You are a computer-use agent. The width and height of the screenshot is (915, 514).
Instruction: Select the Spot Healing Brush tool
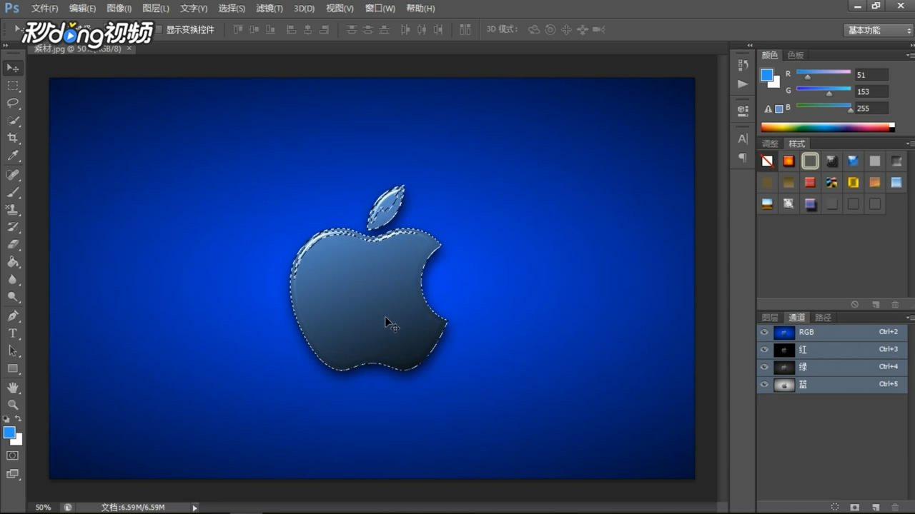(x=13, y=175)
